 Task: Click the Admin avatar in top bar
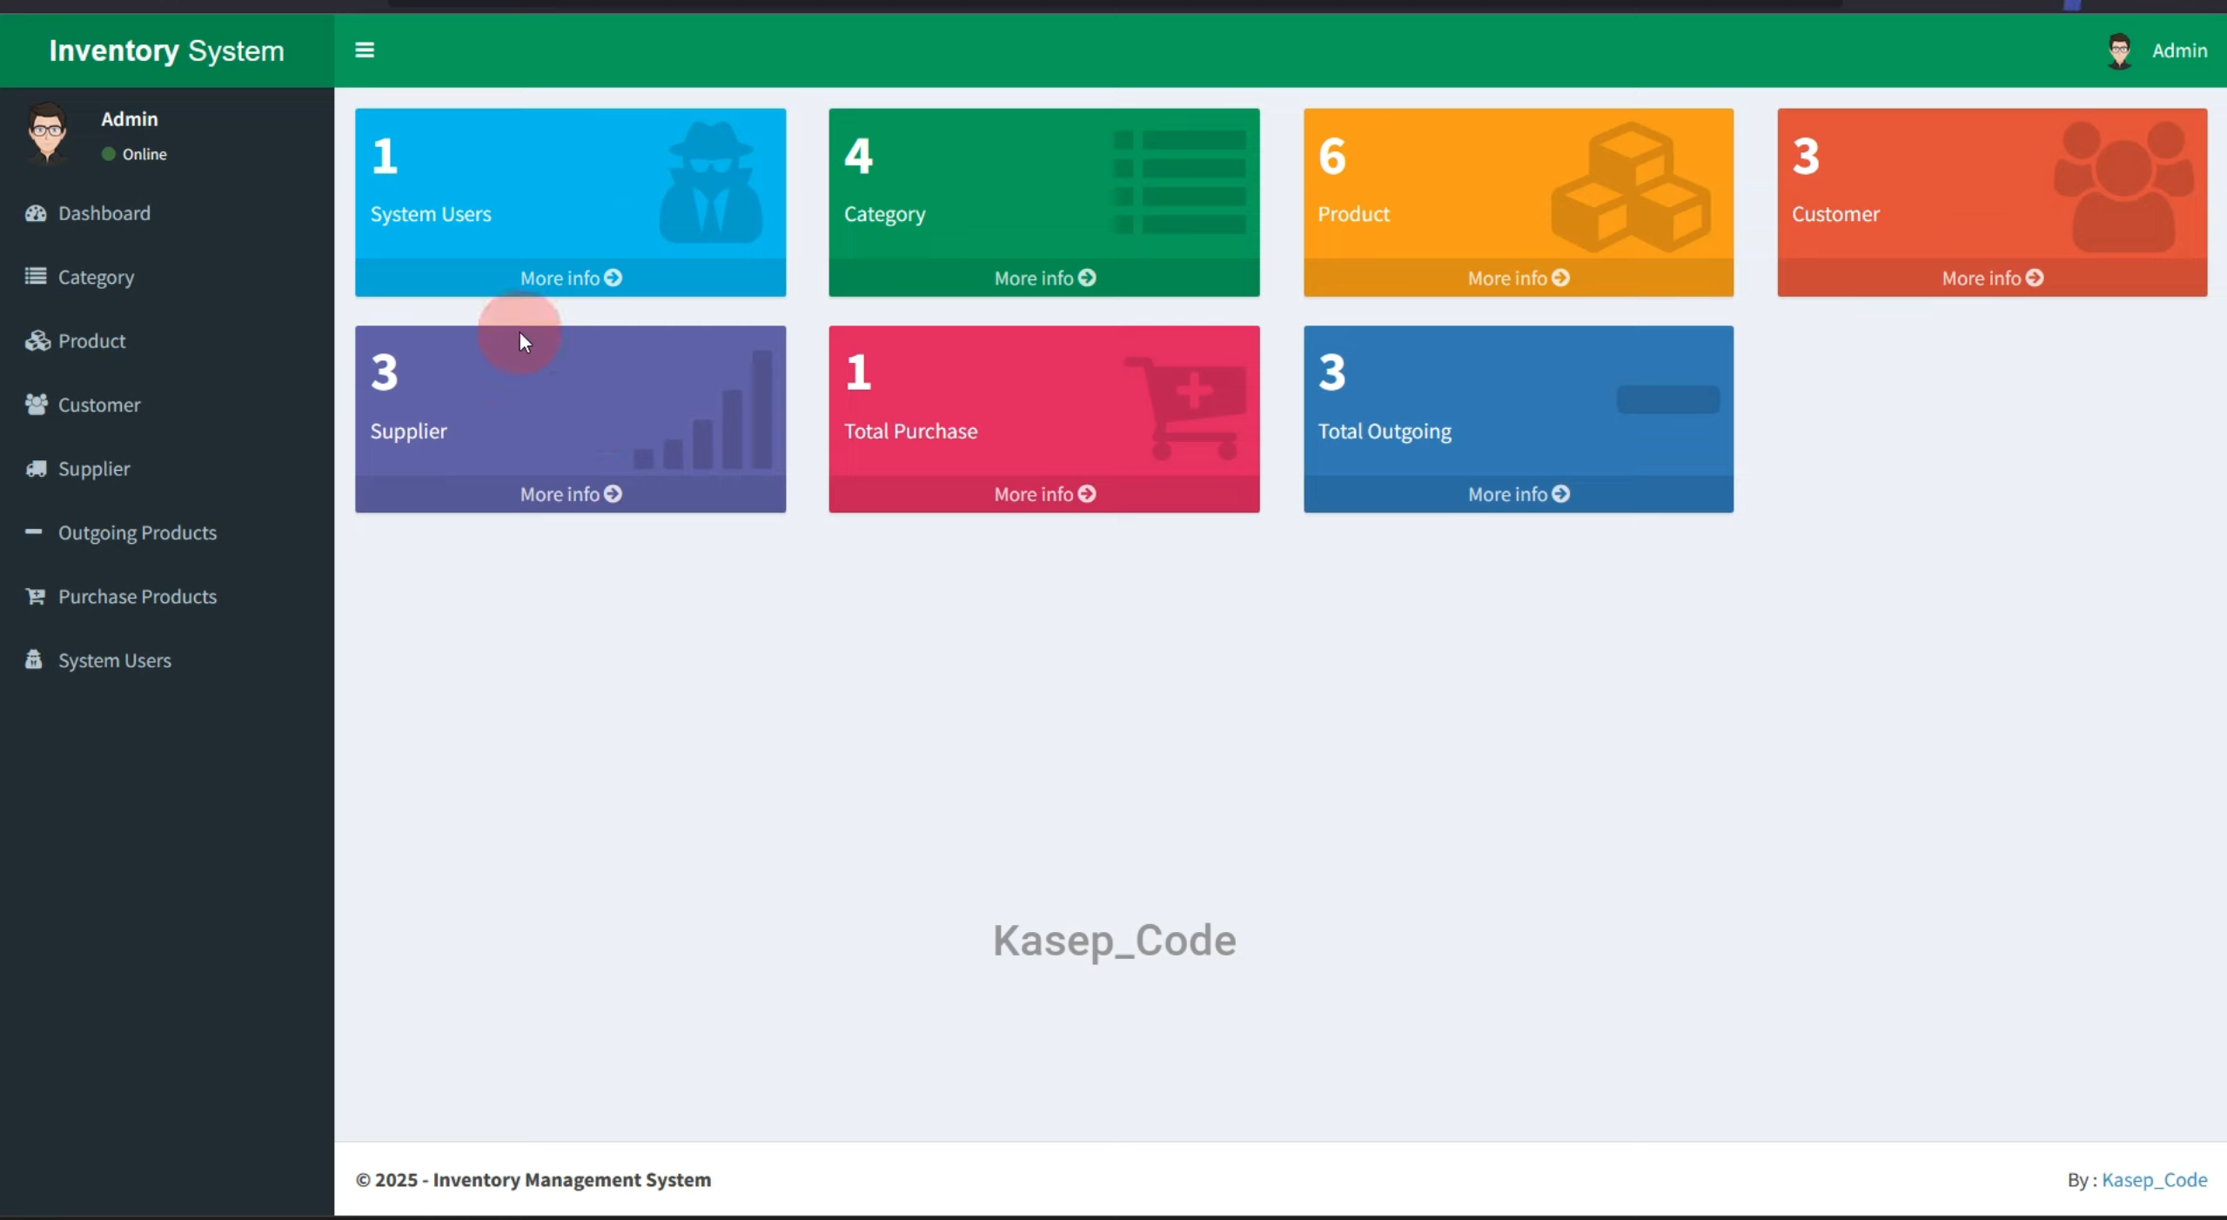pyautogui.click(x=2119, y=50)
